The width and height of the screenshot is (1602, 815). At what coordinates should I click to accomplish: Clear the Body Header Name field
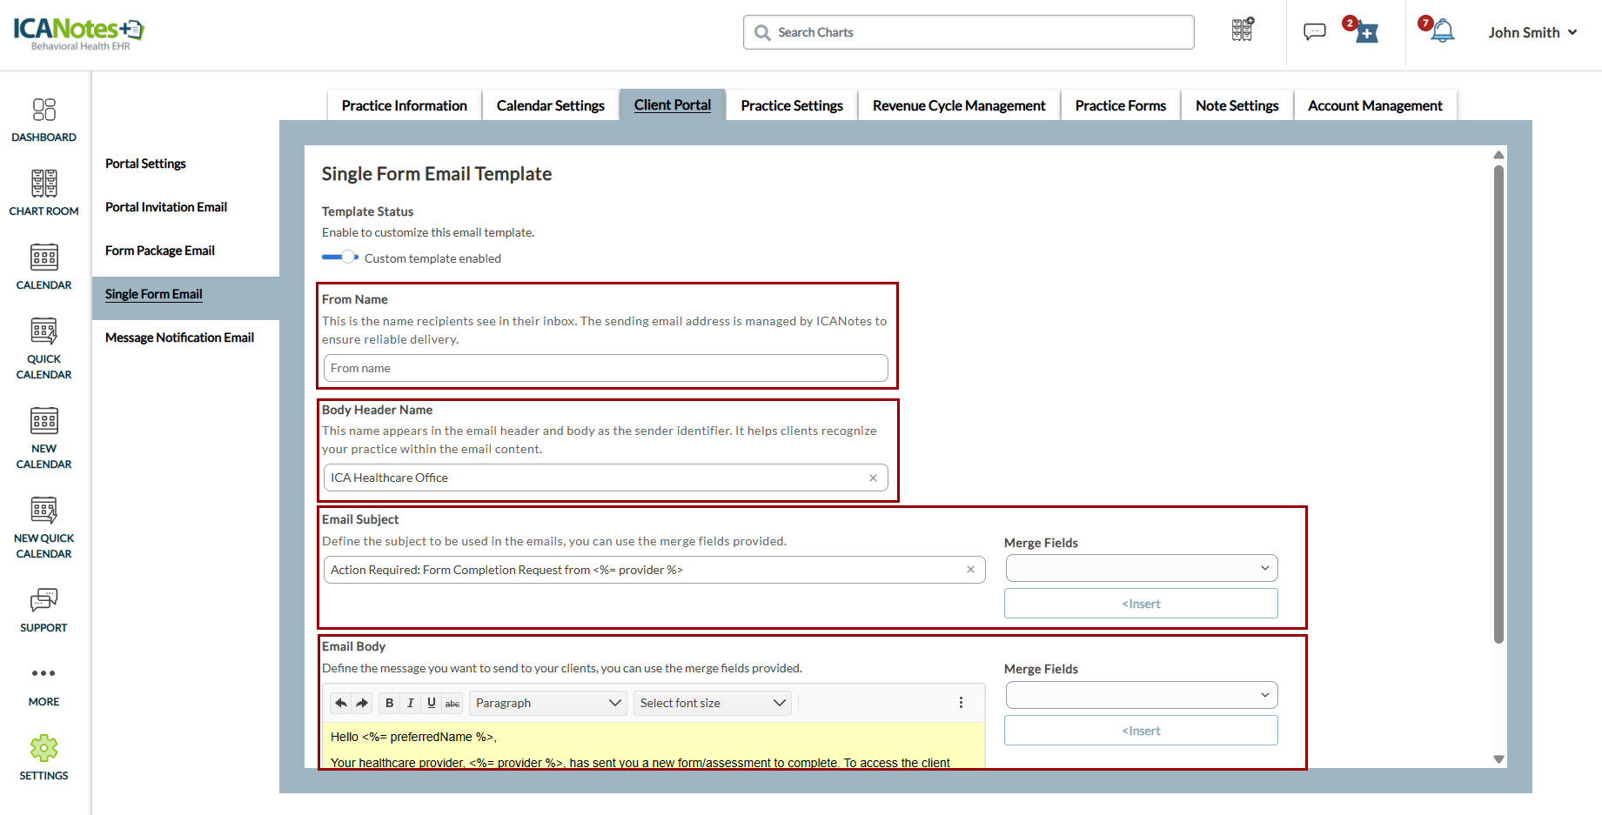(873, 478)
